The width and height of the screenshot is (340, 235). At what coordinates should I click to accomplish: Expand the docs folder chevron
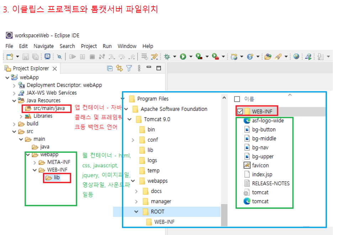coord(136,192)
